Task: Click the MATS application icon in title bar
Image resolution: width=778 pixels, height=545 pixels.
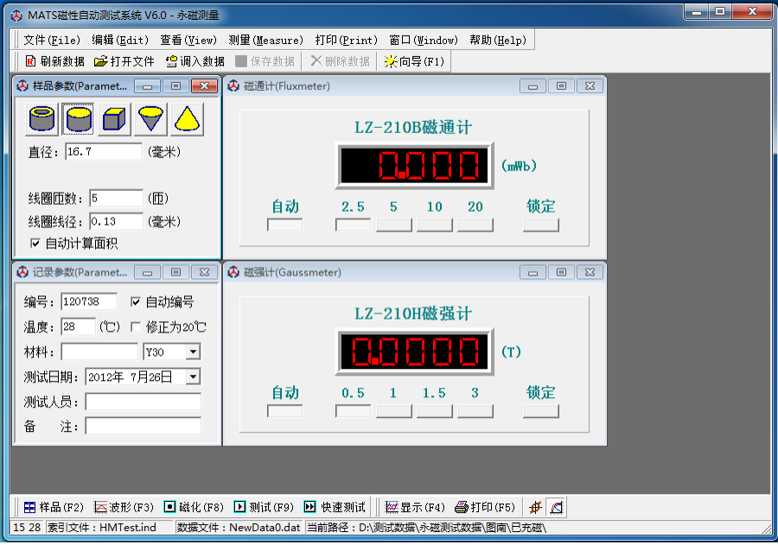Action: click(16, 16)
